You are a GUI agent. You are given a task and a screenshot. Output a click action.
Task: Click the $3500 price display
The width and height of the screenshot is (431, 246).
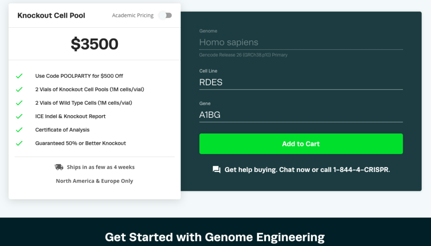point(95,44)
